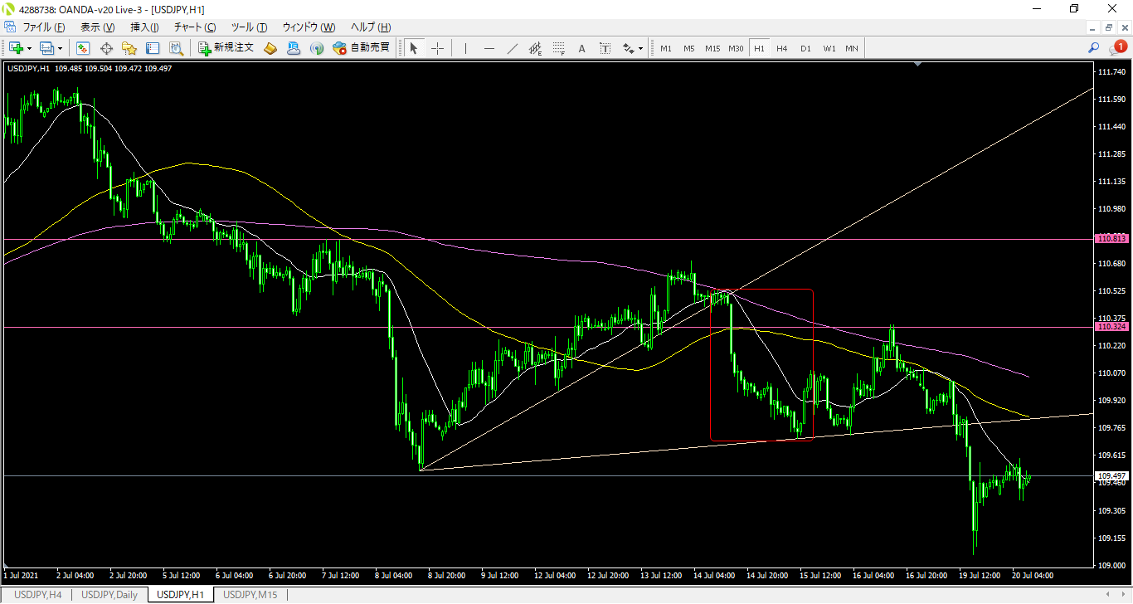Click the 新規注文 new order button
The width and height of the screenshot is (1133, 604).
[226, 48]
